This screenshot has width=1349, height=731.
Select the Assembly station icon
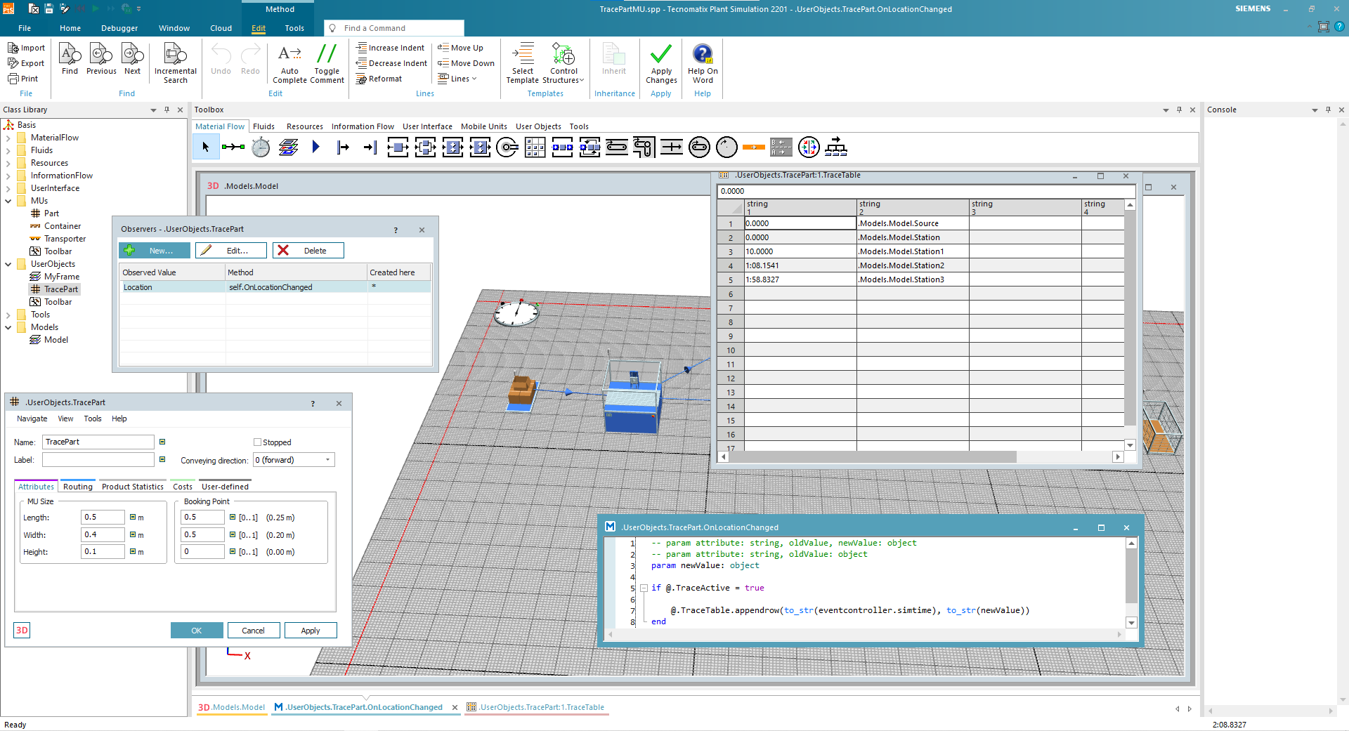[452, 147]
